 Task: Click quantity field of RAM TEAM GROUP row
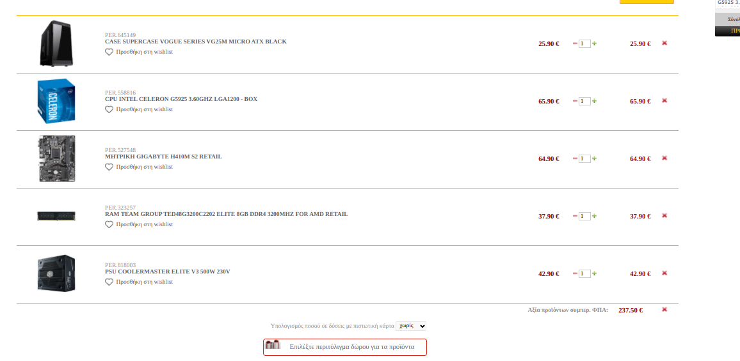click(x=584, y=216)
